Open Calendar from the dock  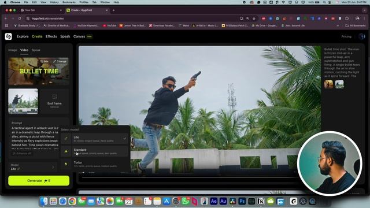tap(128, 201)
